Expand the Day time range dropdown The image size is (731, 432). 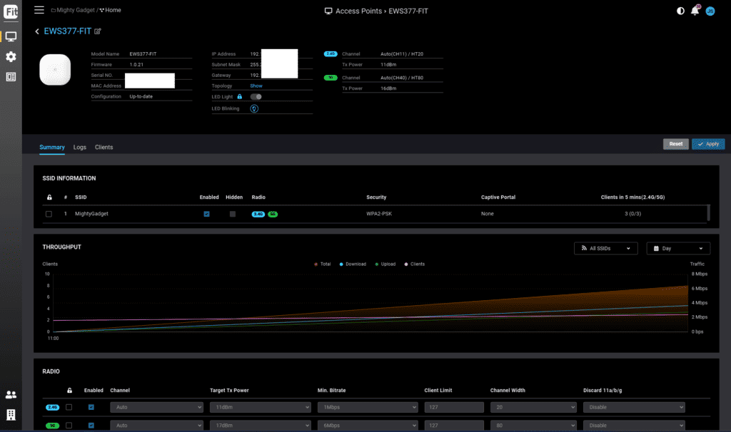pyautogui.click(x=677, y=248)
